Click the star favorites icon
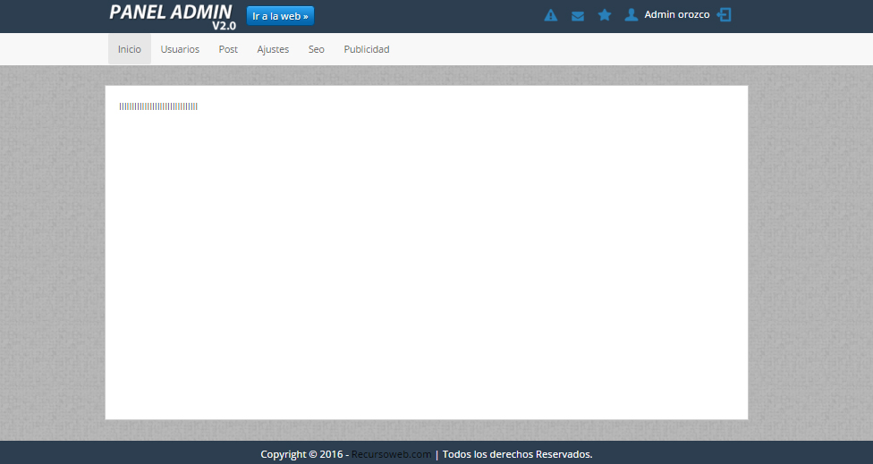 [605, 15]
